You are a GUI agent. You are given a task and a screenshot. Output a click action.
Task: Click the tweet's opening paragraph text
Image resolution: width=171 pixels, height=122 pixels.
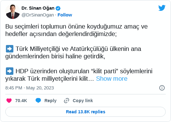pos(76,30)
